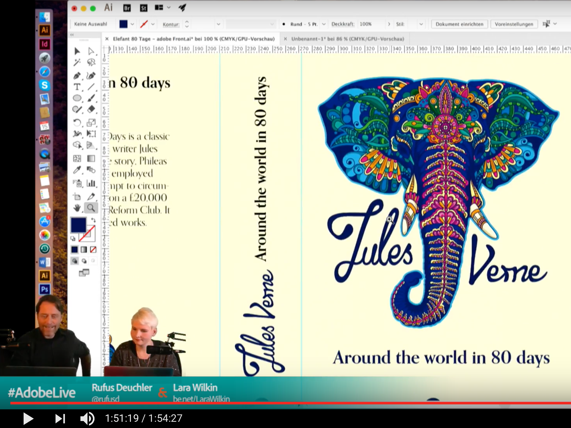Enable Draw Behind mode
571x428 pixels.
point(84,261)
